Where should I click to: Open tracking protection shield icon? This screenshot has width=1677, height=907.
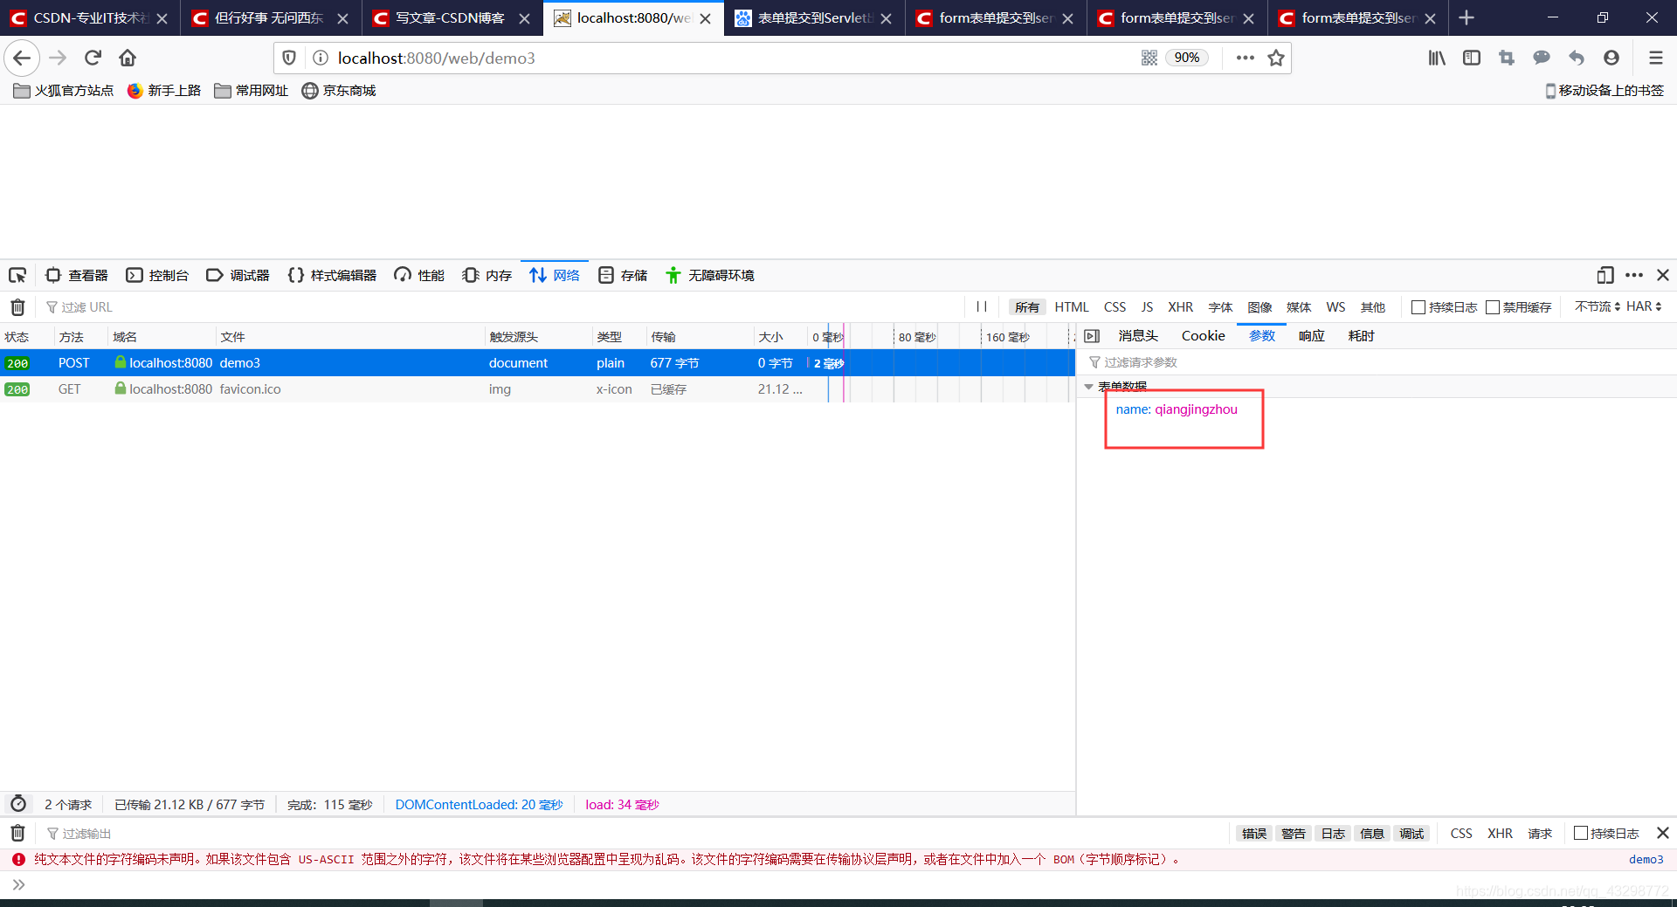click(x=289, y=58)
